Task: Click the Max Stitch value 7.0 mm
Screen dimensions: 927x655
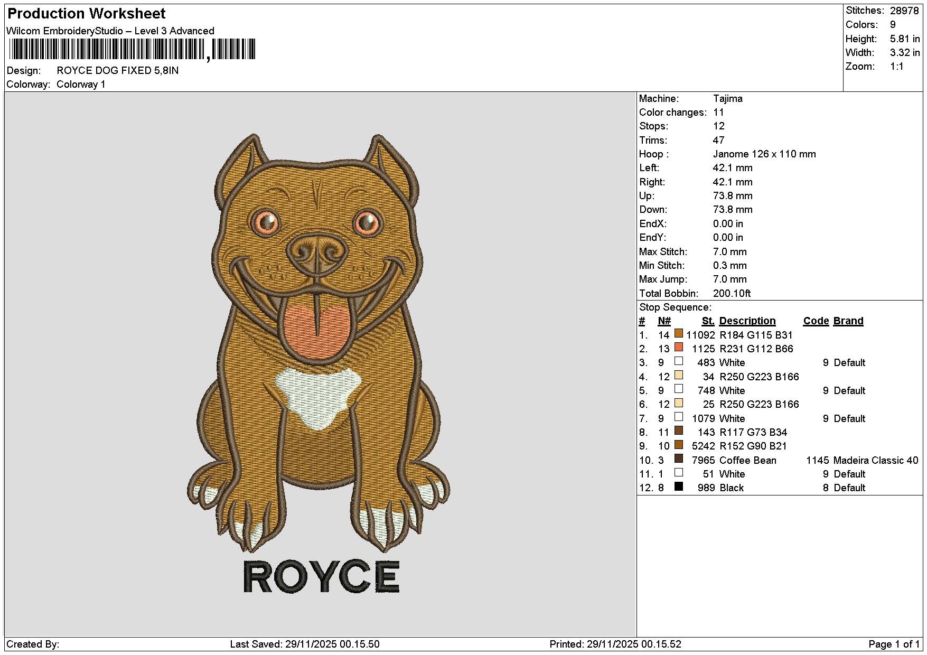Action: 730,252
